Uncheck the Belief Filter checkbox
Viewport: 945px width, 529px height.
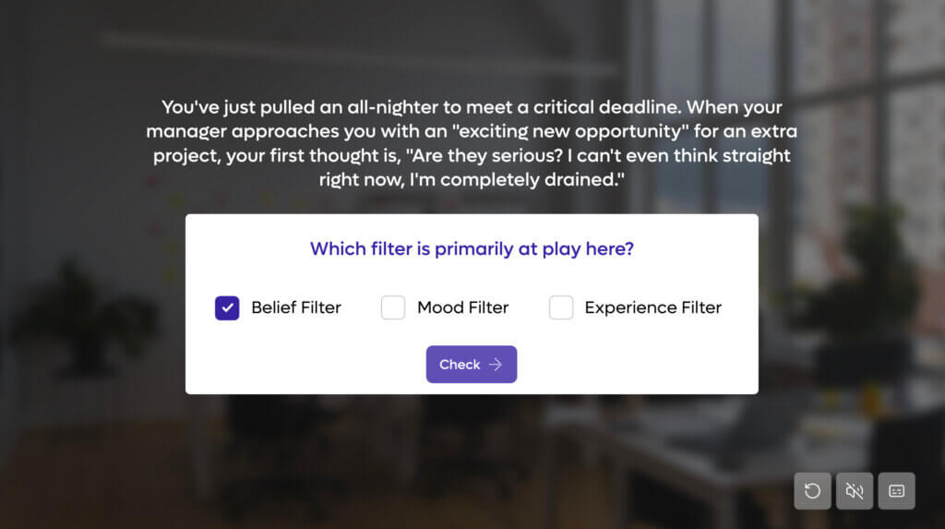(x=227, y=307)
